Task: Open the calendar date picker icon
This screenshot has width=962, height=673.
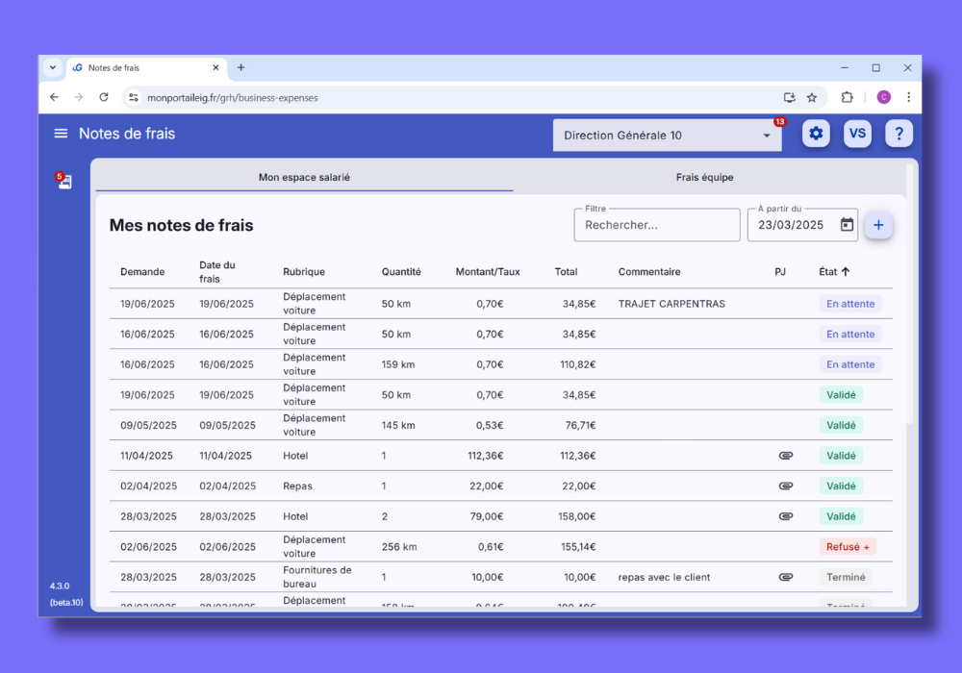Action: pyautogui.click(x=847, y=225)
